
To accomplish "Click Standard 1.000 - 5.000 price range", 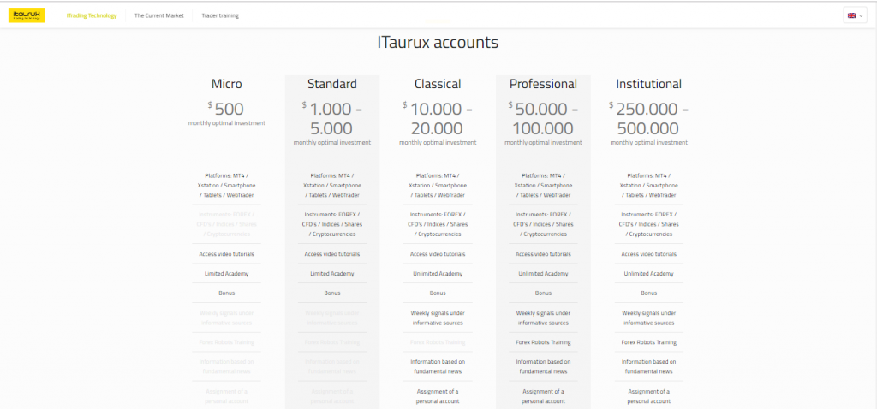I will coord(332,118).
